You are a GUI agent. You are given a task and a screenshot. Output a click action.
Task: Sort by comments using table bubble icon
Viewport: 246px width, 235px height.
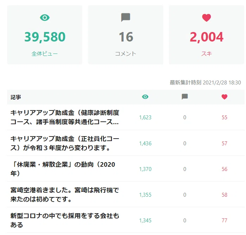click(185, 97)
